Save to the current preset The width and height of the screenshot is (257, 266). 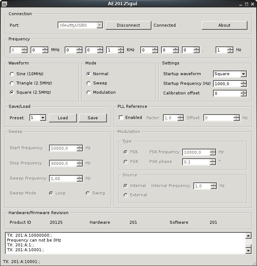[93, 118]
